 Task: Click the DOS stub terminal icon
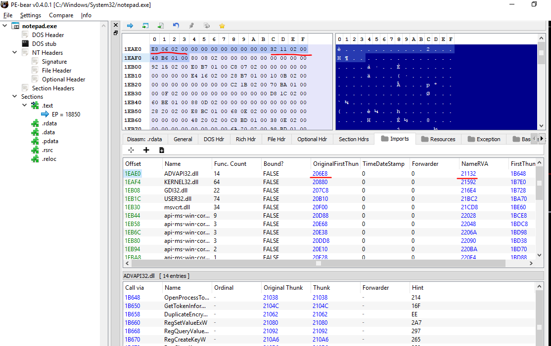coord(25,44)
